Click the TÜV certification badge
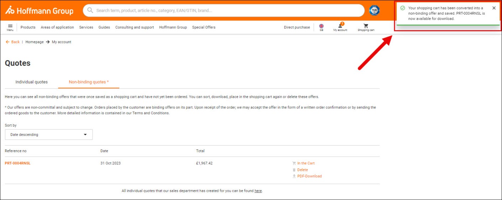Screen dimensions: 502x200 click(374, 10)
